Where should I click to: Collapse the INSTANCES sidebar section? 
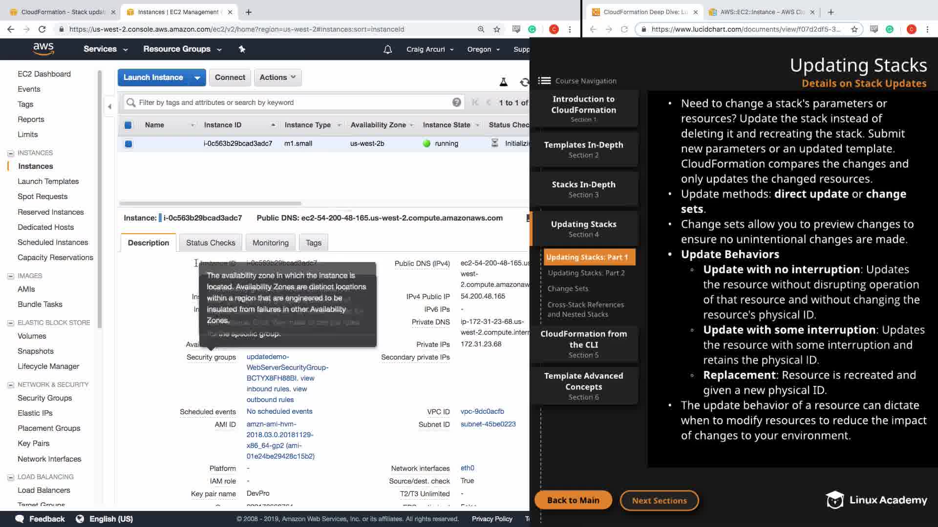coord(10,153)
